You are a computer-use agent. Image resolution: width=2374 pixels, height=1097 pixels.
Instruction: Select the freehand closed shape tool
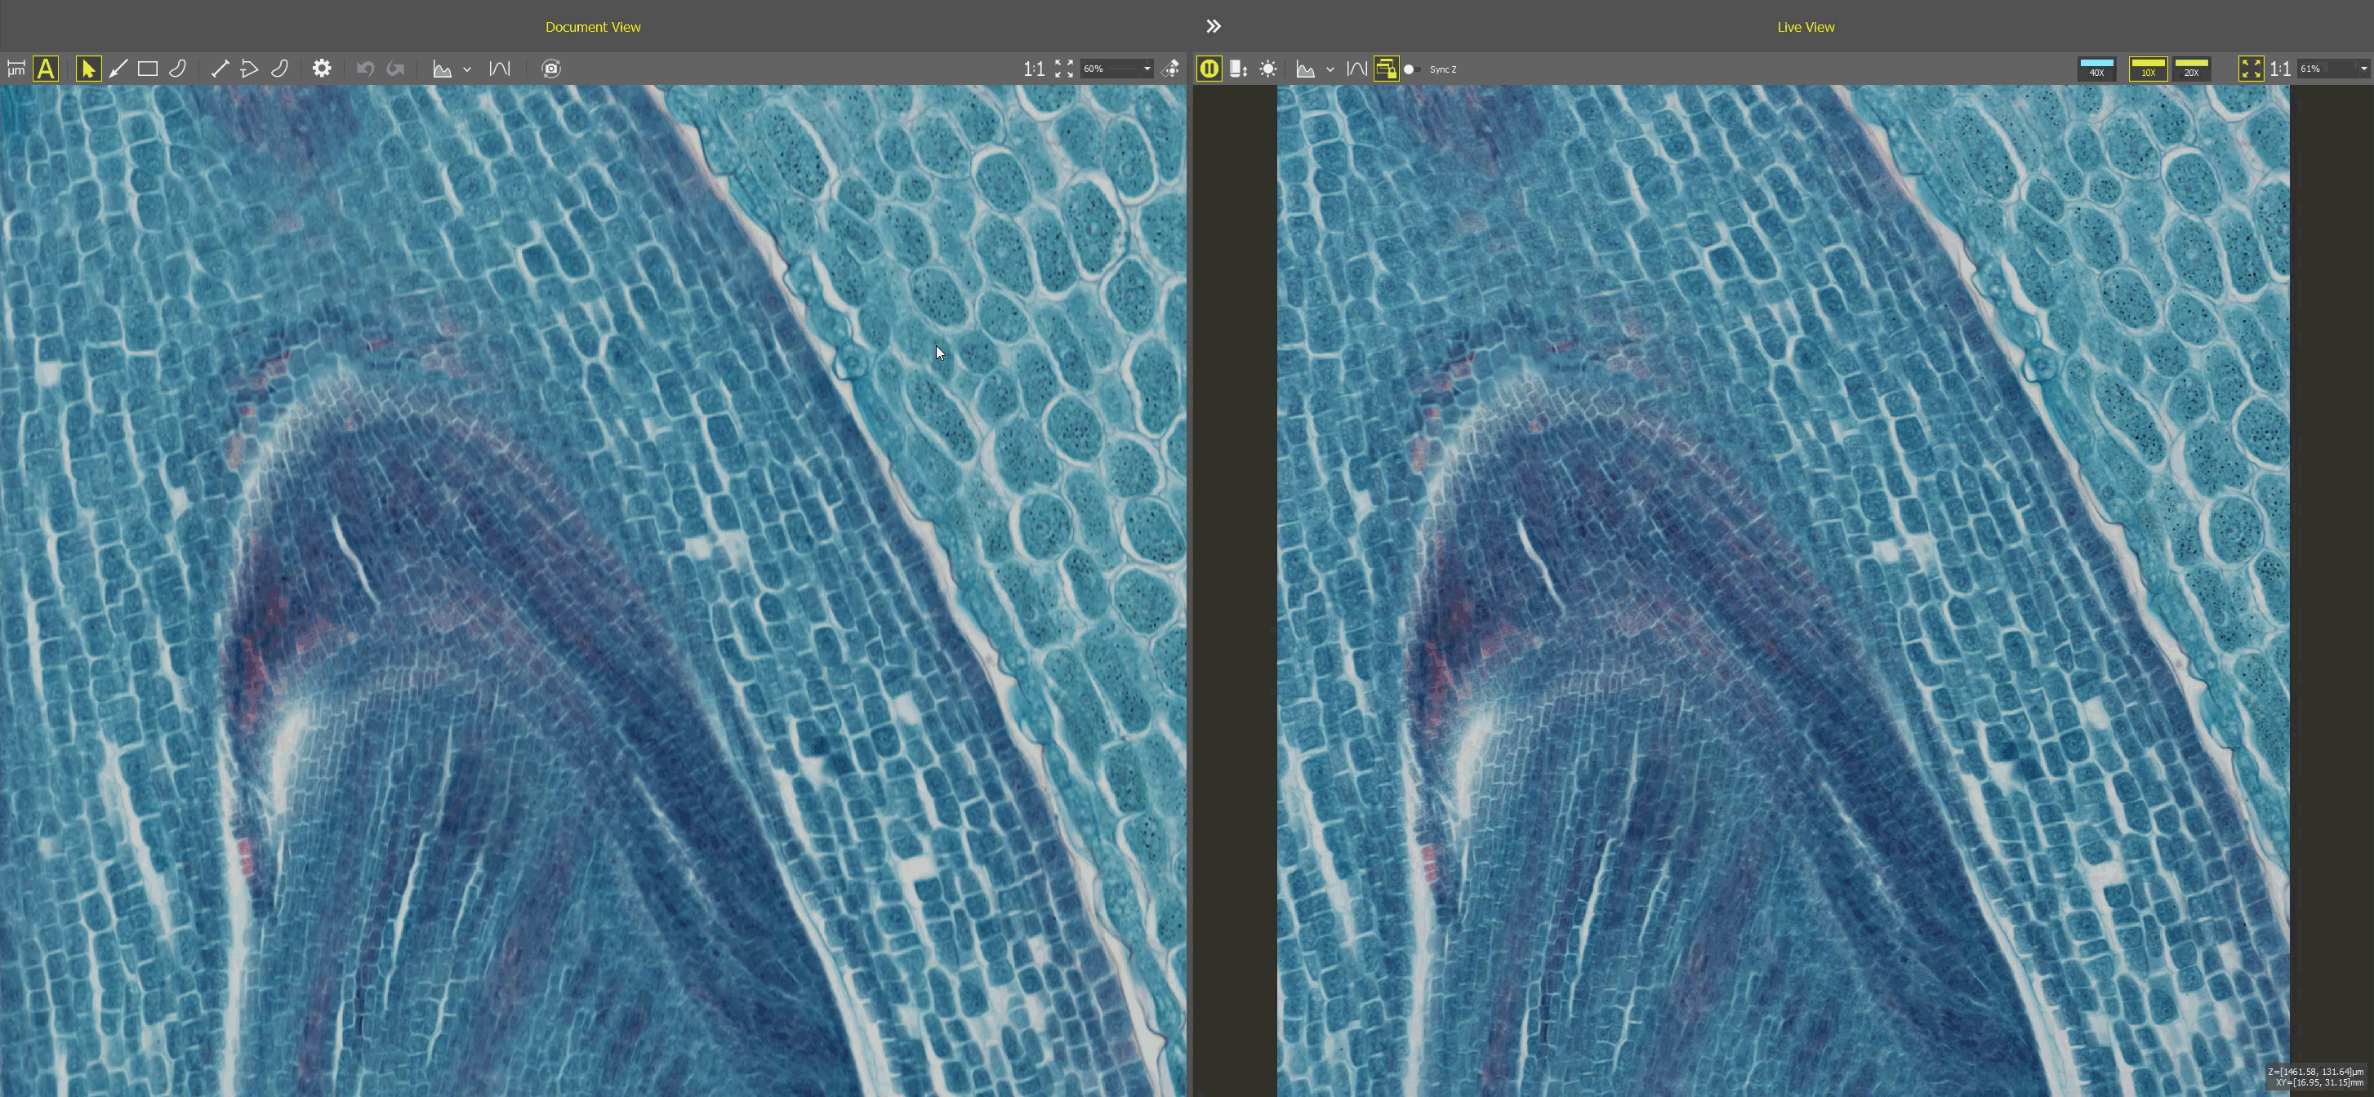point(178,69)
